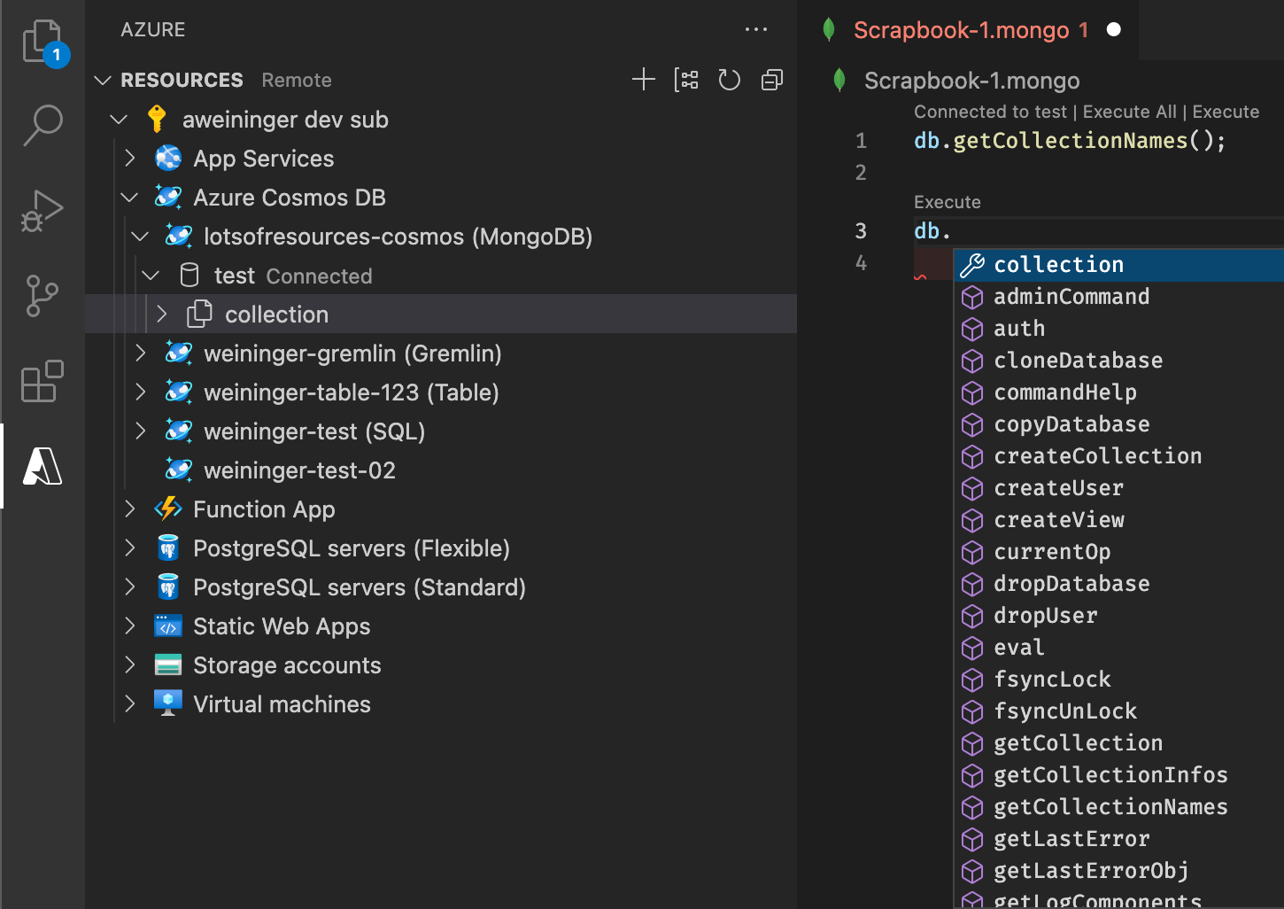This screenshot has width=1284, height=909.
Task: Collapse aweininger dev sub subscription
Action: pos(119,119)
